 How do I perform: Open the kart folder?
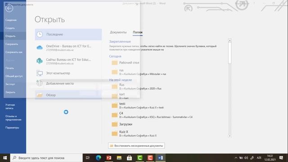[120, 96]
